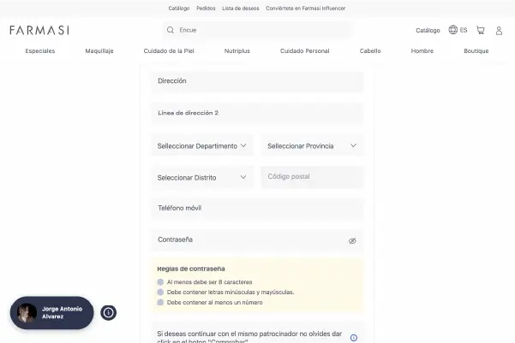
Task: Click the search magnifier icon
Action: pos(170,30)
